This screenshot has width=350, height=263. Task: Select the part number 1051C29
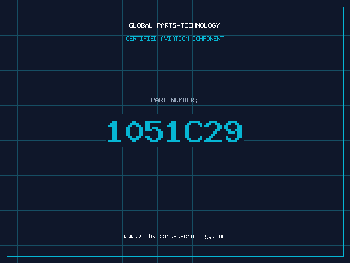175,131
